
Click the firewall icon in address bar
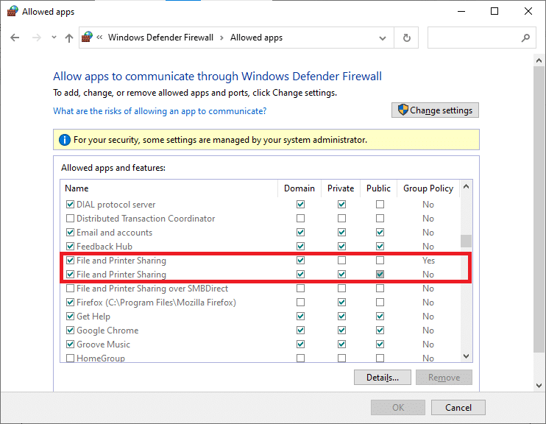pyautogui.click(x=88, y=38)
